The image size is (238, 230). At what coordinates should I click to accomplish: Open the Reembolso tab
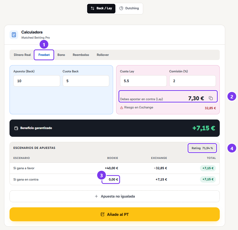(81, 55)
